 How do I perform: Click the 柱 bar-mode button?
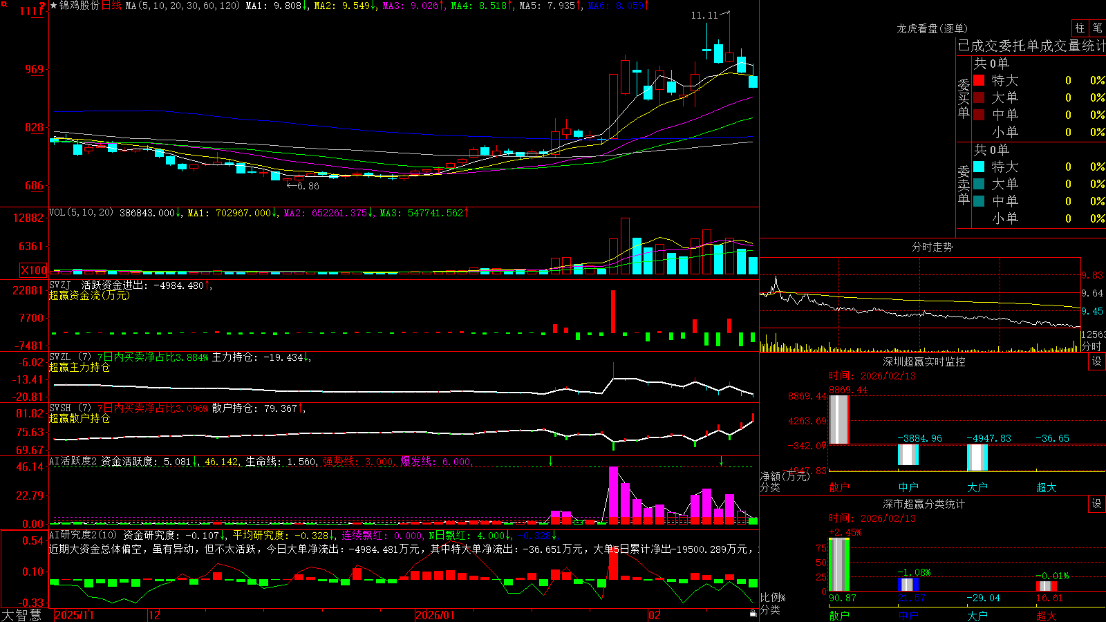pos(1080,28)
